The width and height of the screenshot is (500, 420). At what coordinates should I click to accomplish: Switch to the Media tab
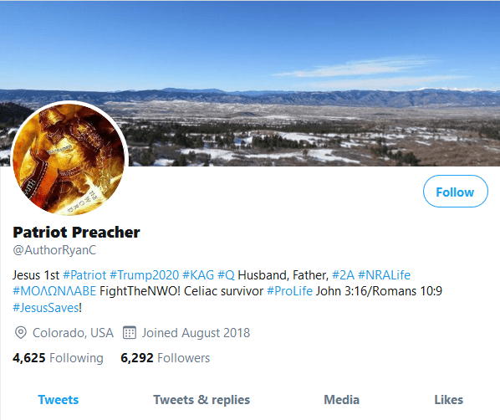click(341, 400)
